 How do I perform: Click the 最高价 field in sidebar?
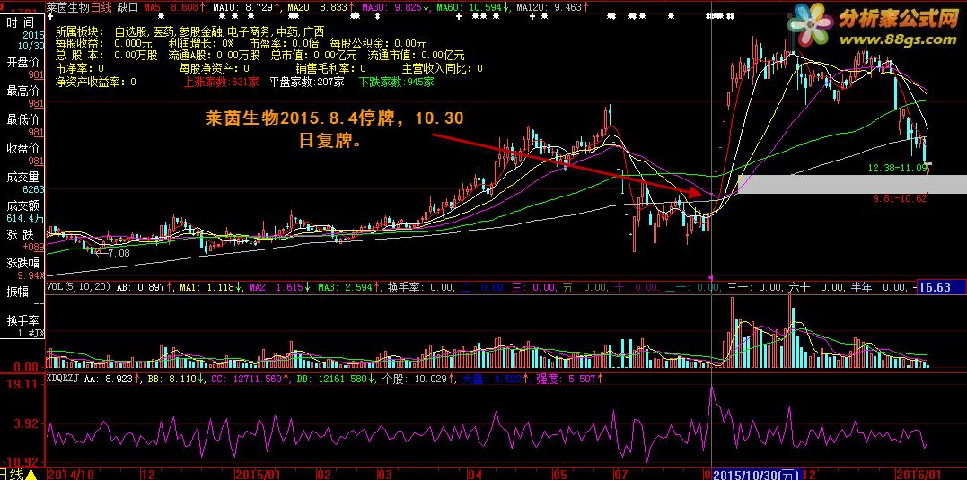(22, 91)
